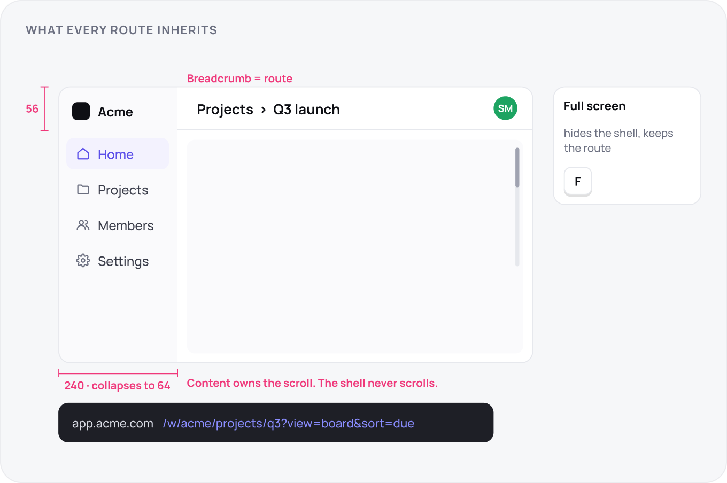Click the app.acme.com domain text
The width and height of the screenshot is (727, 483).
[x=113, y=423]
